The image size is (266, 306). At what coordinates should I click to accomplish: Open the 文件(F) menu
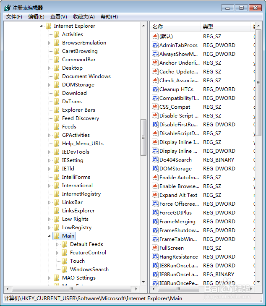coord(14,17)
